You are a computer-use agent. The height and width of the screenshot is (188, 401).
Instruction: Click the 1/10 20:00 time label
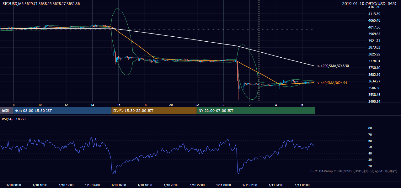[x=171, y=185]
